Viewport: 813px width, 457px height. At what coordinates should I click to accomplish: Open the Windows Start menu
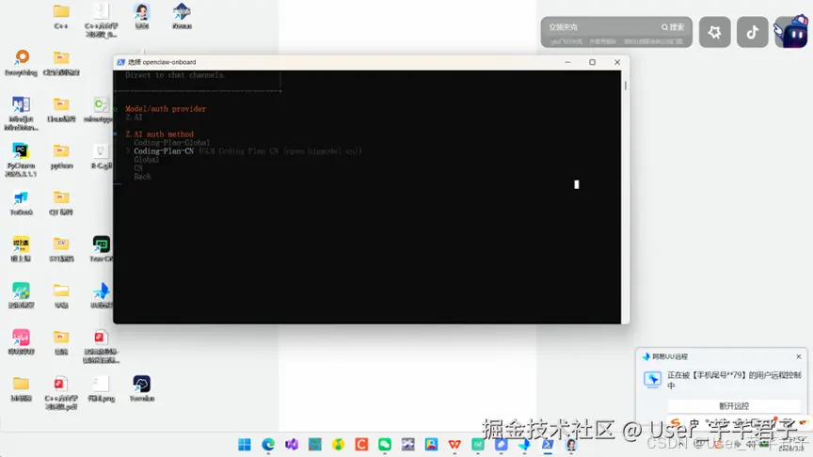coord(245,445)
